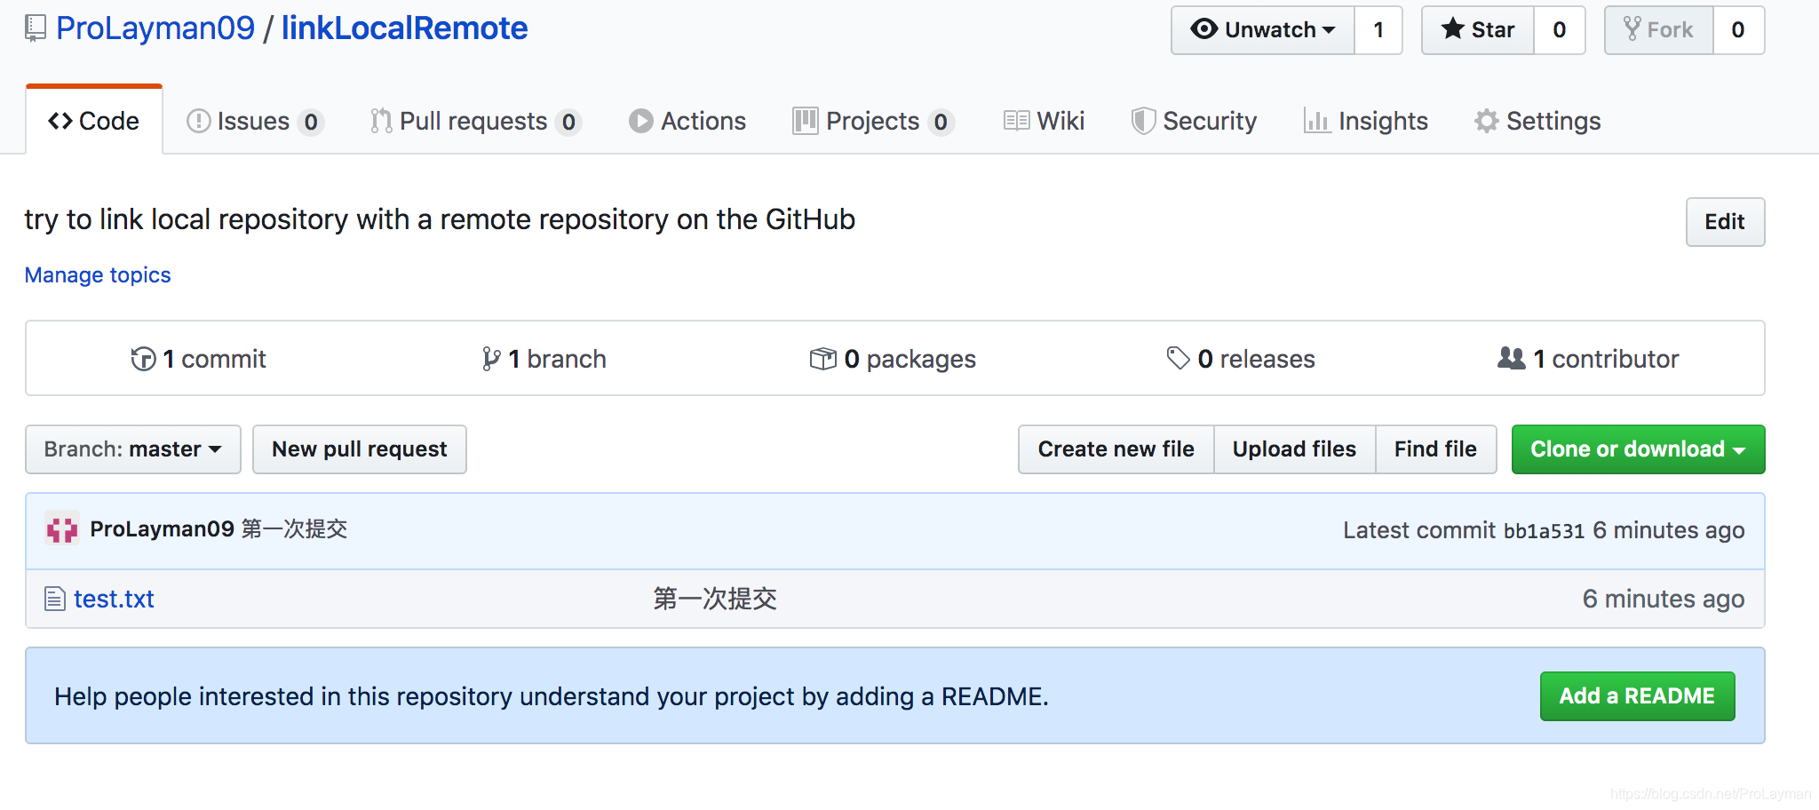Screen dimensions: 1819x810
Task: Open the 0 releases link
Action: 1241,359
